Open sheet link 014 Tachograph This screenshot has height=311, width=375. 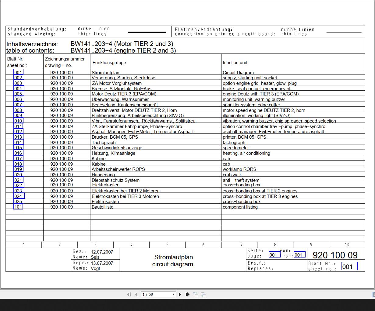18,142
